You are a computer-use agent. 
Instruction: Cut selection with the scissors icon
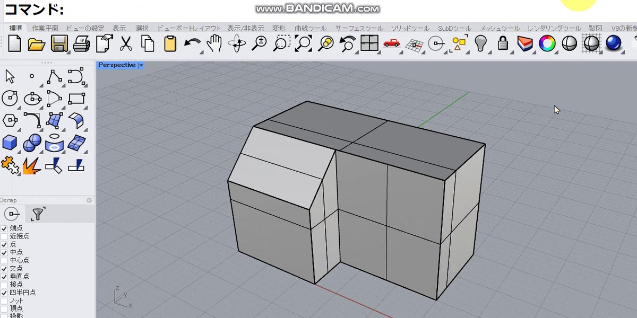coord(126,43)
